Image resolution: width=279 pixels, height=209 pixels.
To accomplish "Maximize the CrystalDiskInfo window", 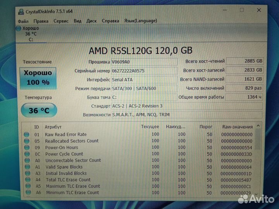I will click(242, 10).
